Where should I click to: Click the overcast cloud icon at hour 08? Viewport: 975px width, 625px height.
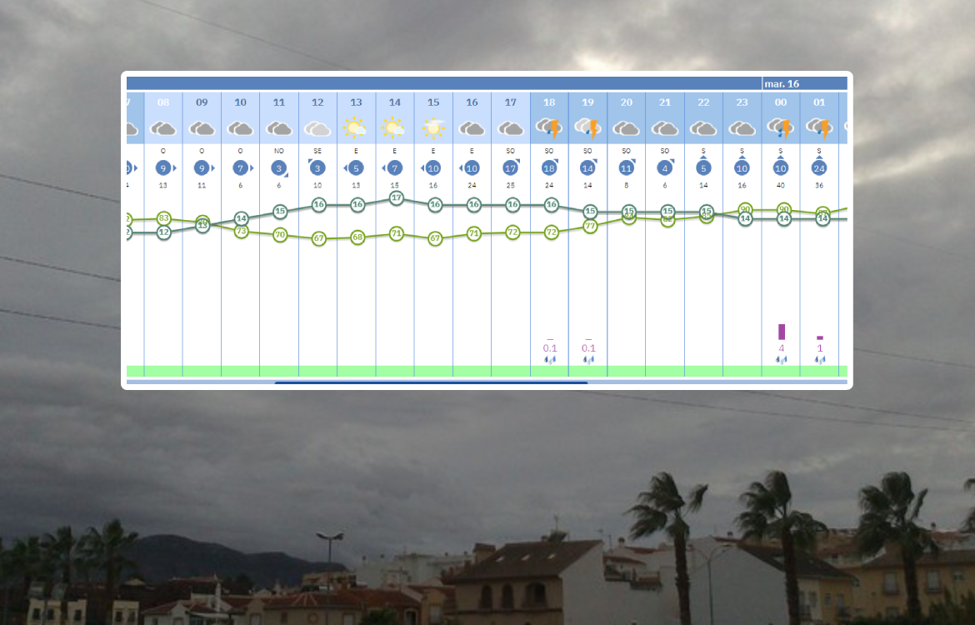[163, 128]
